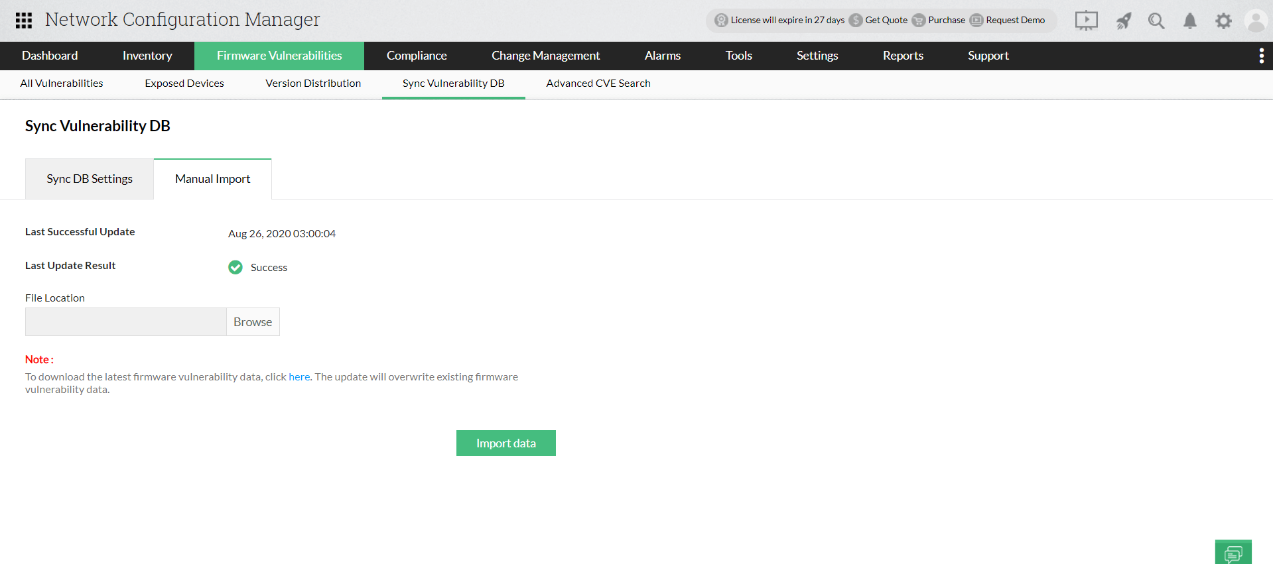Switch to Exposed Devices subtab

pyautogui.click(x=184, y=84)
